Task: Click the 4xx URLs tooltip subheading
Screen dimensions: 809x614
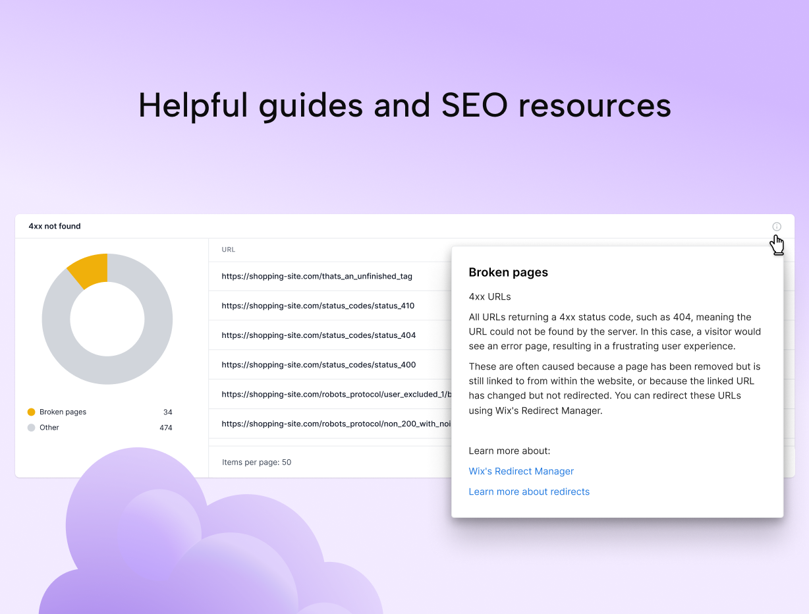Action: point(489,296)
